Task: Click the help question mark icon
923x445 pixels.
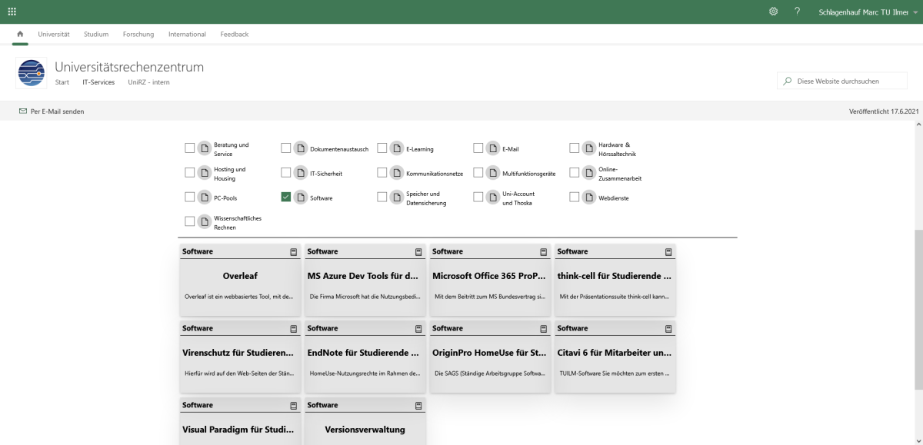Action: 798,12
